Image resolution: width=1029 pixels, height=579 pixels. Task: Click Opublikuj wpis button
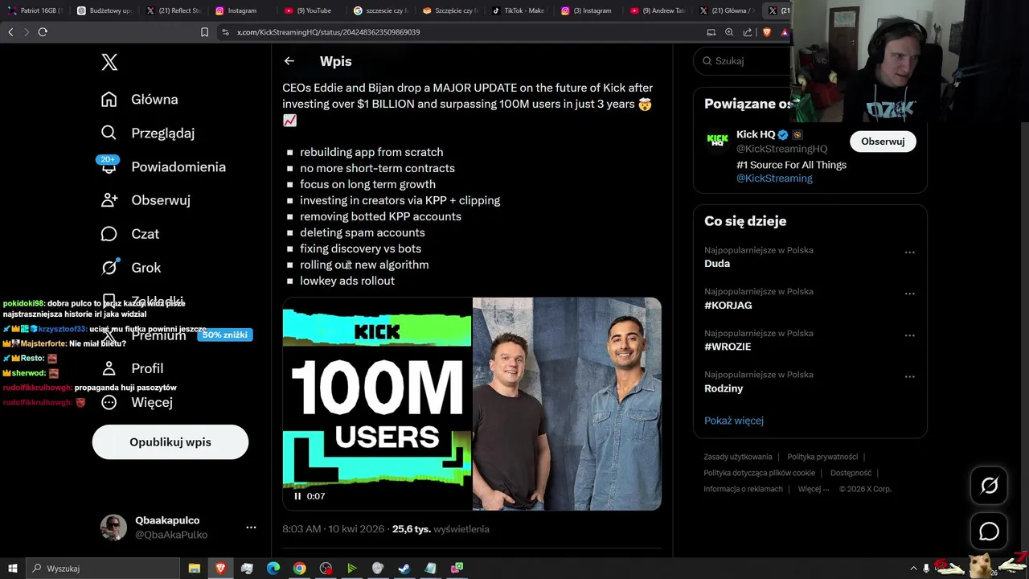click(170, 442)
